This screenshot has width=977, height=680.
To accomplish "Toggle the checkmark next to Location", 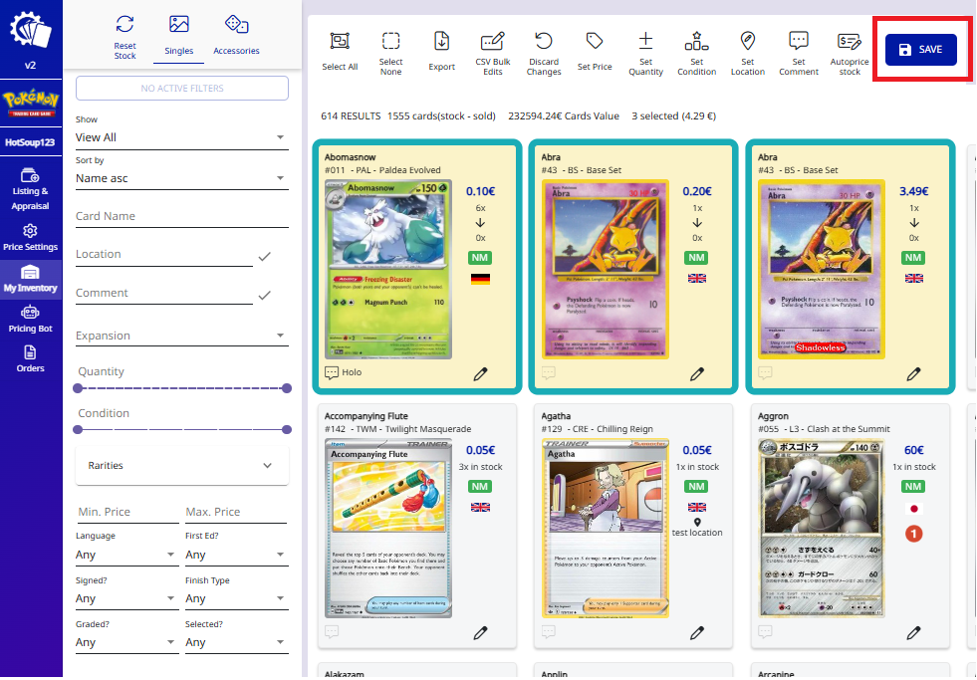I will pyautogui.click(x=265, y=256).
